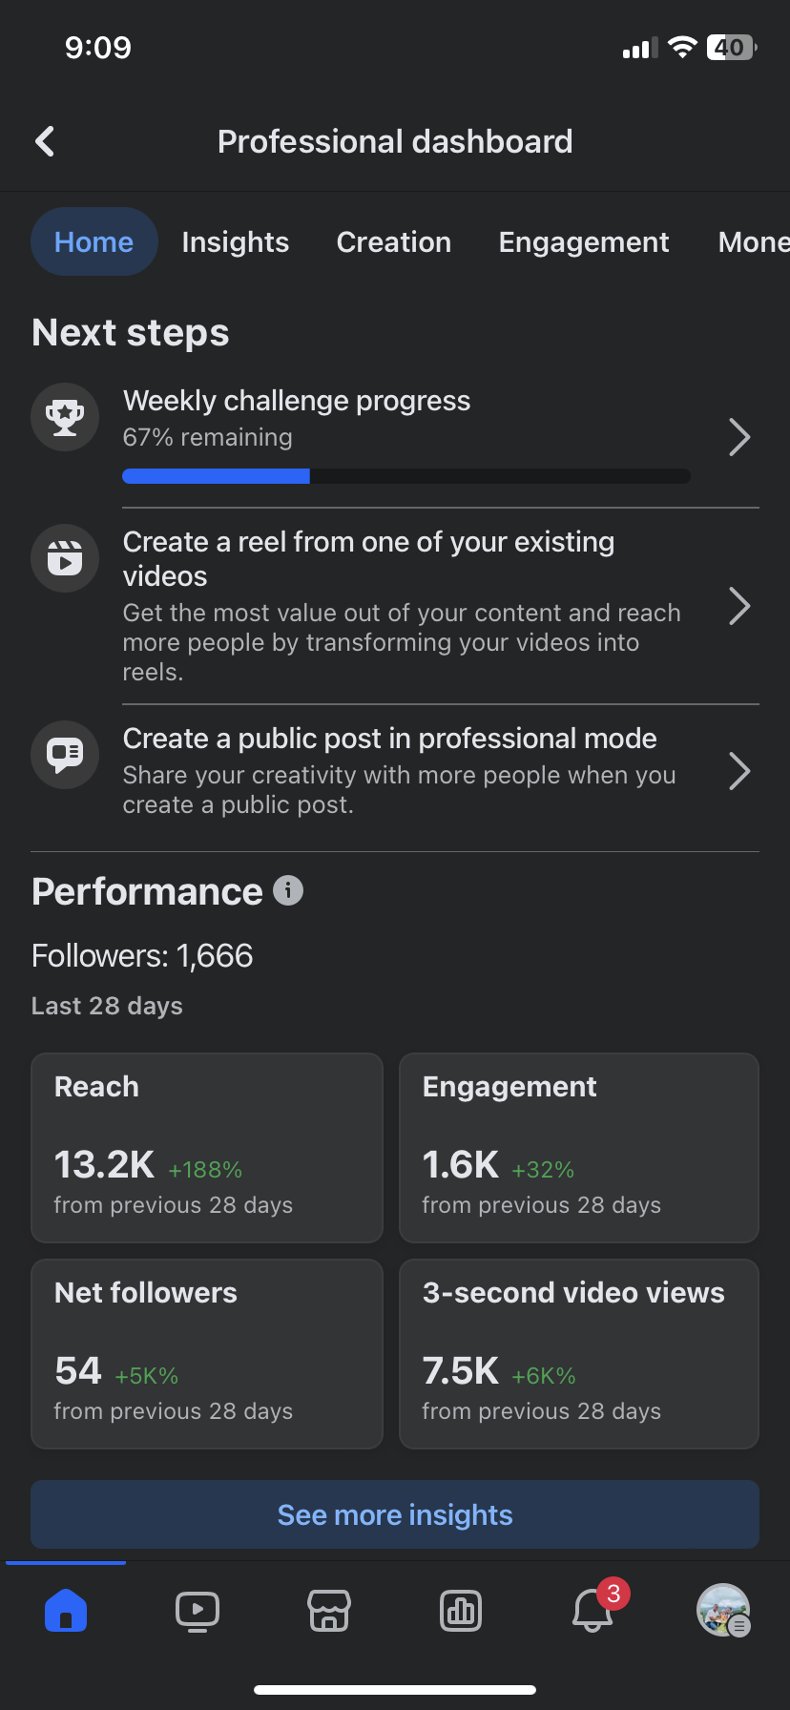Image resolution: width=790 pixels, height=1710 pixels.
Task: Open the create reel chevron arrow
Action: (x=739, y=606)
